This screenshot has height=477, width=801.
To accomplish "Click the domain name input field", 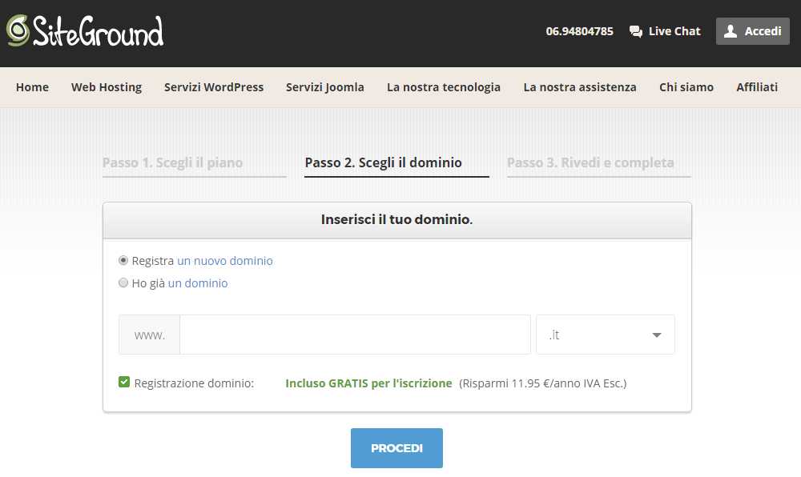I will click(355, 335).
